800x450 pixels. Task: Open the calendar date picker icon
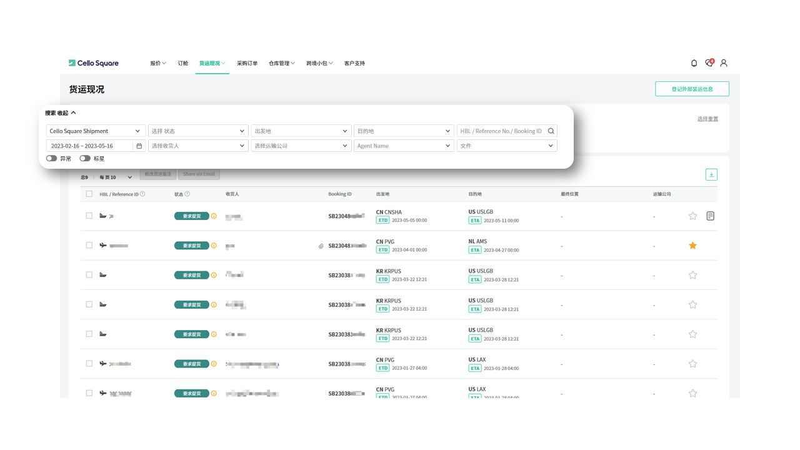[x=139, y=146]
